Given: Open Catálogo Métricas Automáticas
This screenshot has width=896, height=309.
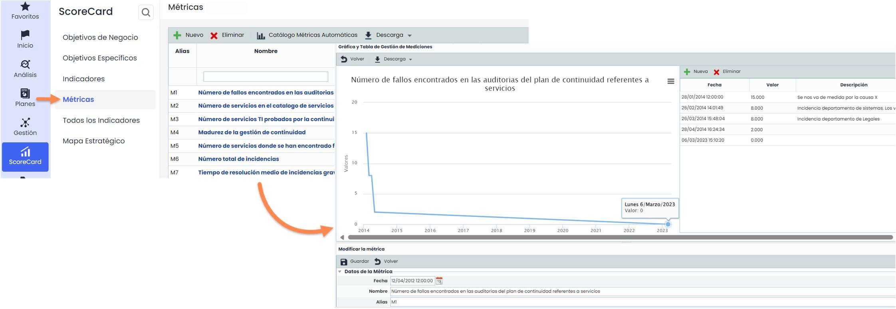Looking at the screenshot, I should coord(307,35).
